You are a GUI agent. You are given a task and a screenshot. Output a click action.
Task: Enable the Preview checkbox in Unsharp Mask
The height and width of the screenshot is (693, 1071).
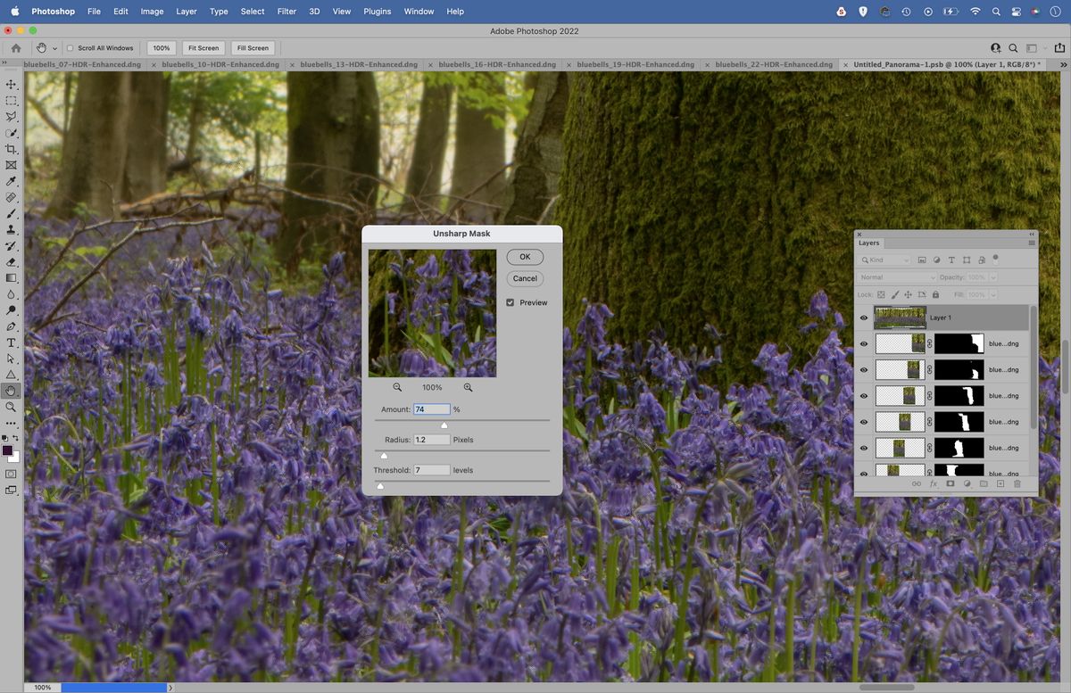click(510, 302)
